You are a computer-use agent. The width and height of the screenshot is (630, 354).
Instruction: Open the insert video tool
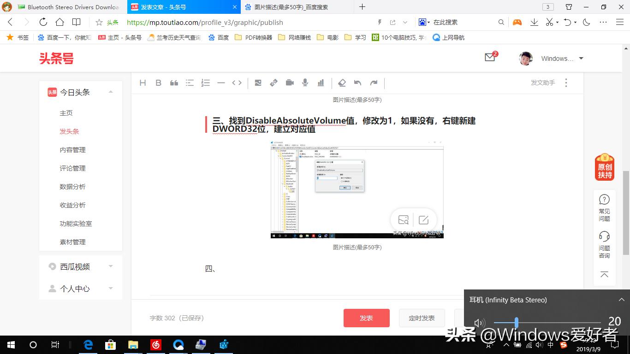tap(289, 83)
